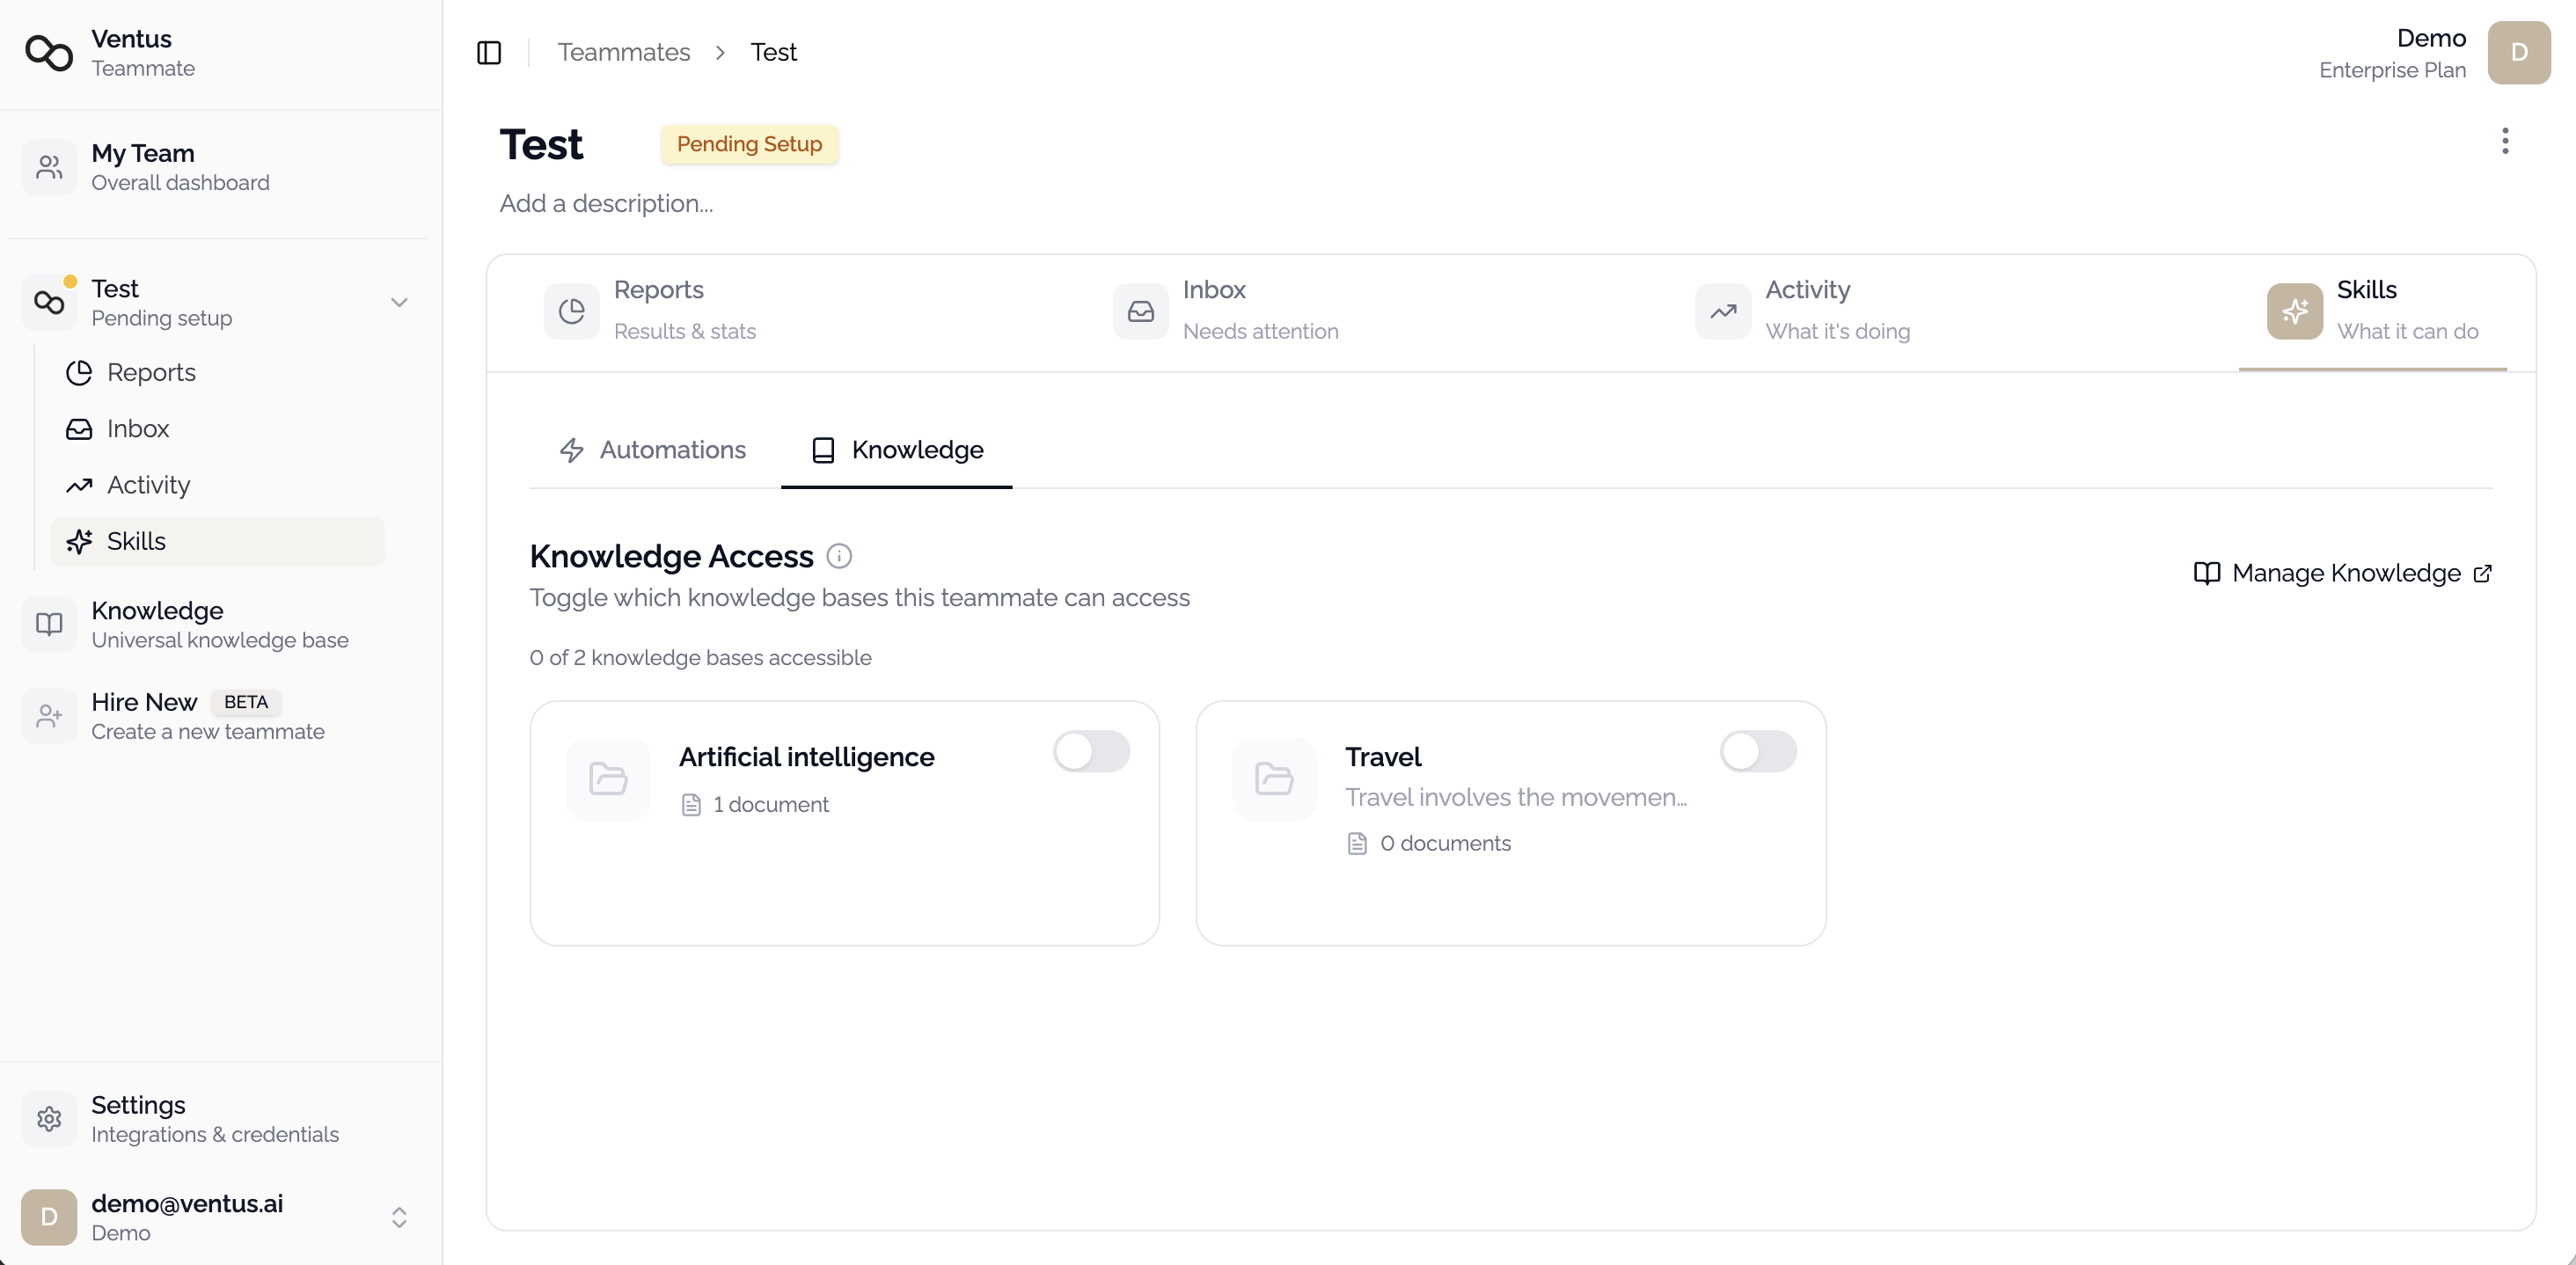2576x1265 pixels.
Task: Expand the demo@ventus.ai account menu
Action: click(x=399, y=1217)
